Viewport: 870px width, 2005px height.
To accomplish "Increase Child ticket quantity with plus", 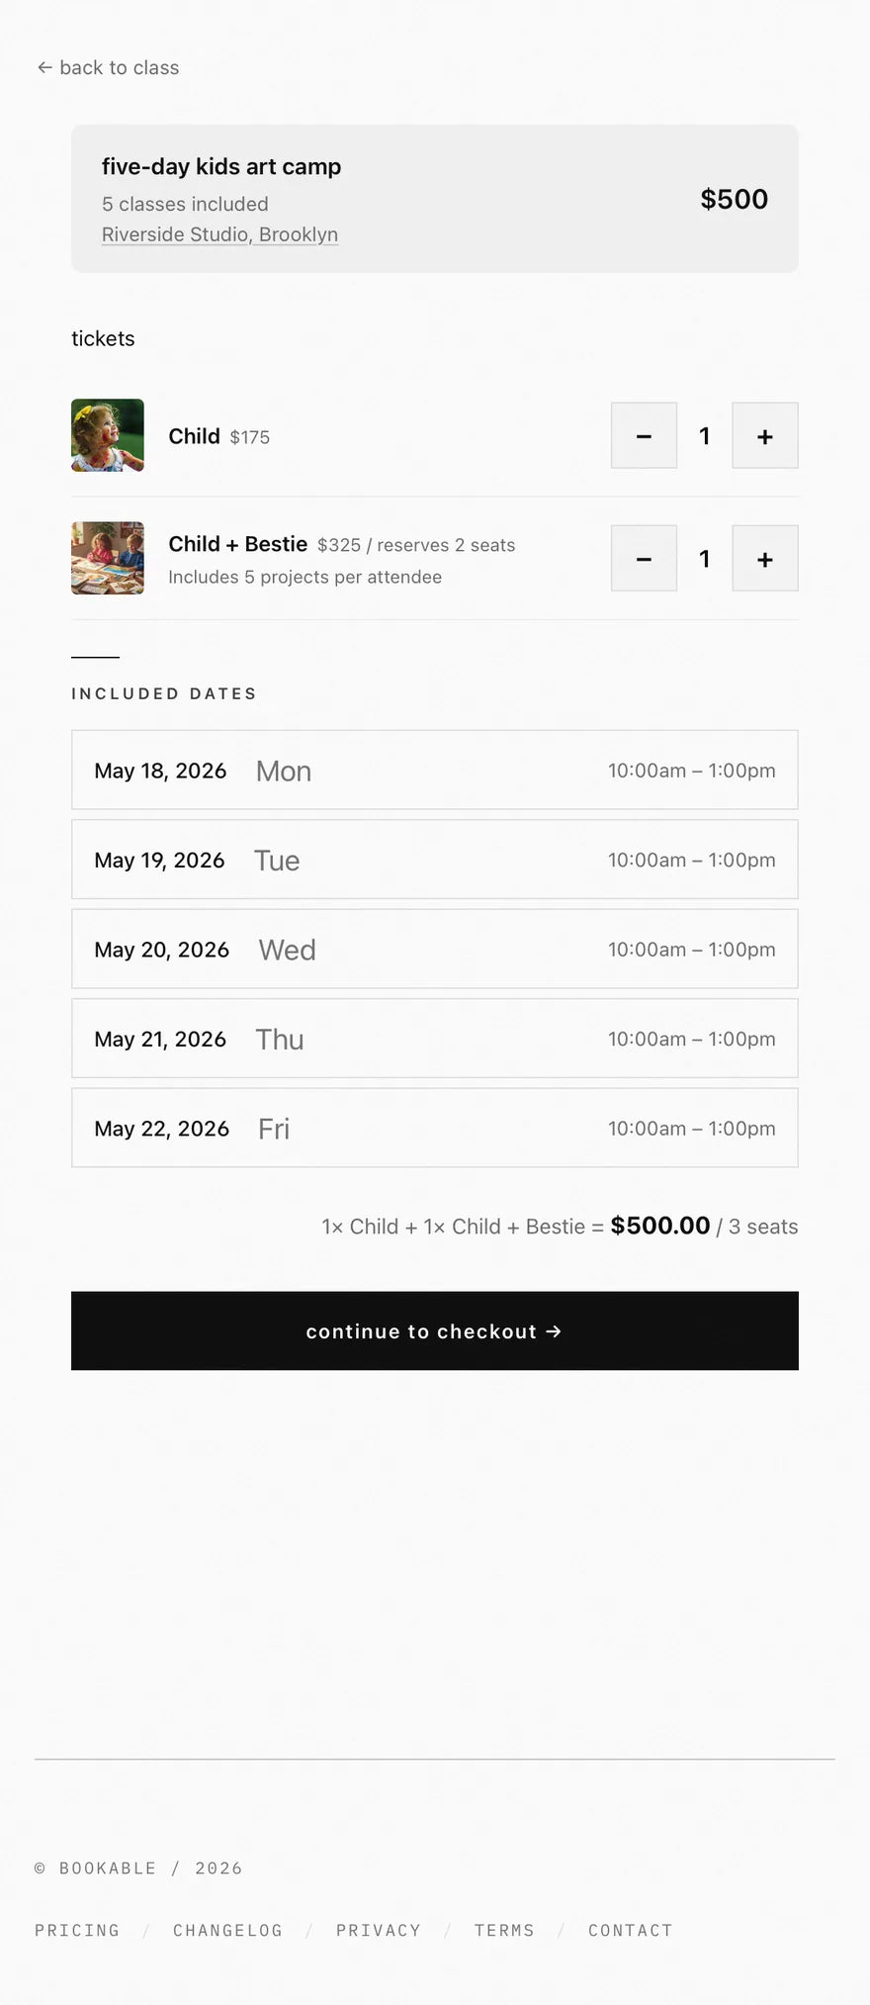I will tap(765, 435).
